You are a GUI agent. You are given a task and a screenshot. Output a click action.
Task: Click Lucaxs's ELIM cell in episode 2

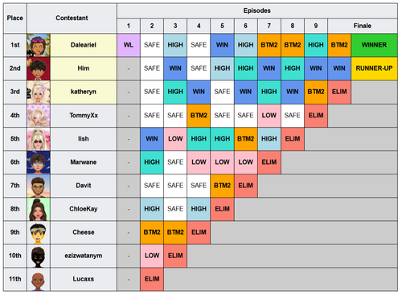[x=152, y=279]
